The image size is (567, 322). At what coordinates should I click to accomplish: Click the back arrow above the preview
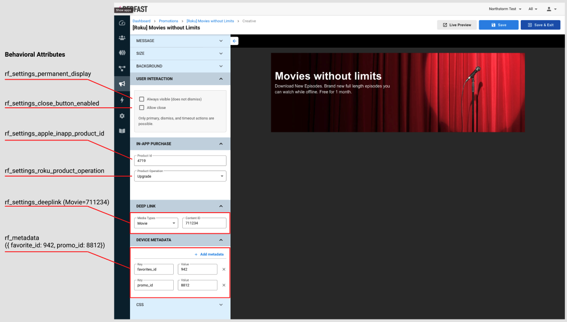(235, 41)
